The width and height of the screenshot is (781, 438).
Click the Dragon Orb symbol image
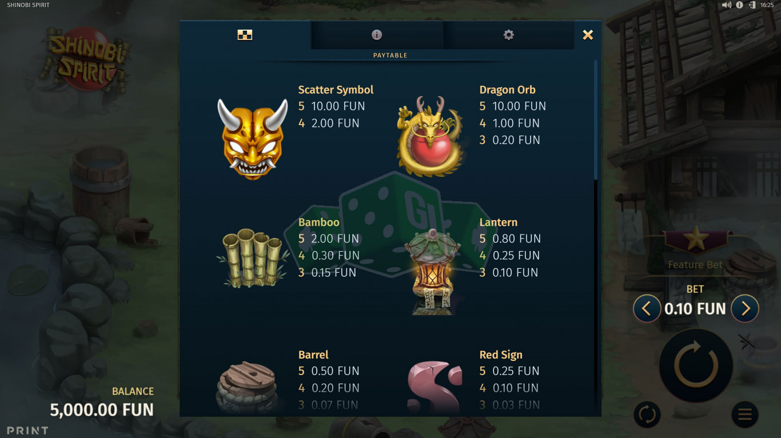pos(430,136)
